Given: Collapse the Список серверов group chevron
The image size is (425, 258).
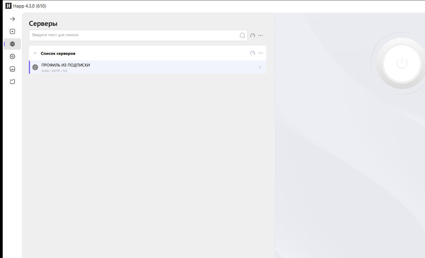Looking at the screenshot, I should tap(35, 53).
